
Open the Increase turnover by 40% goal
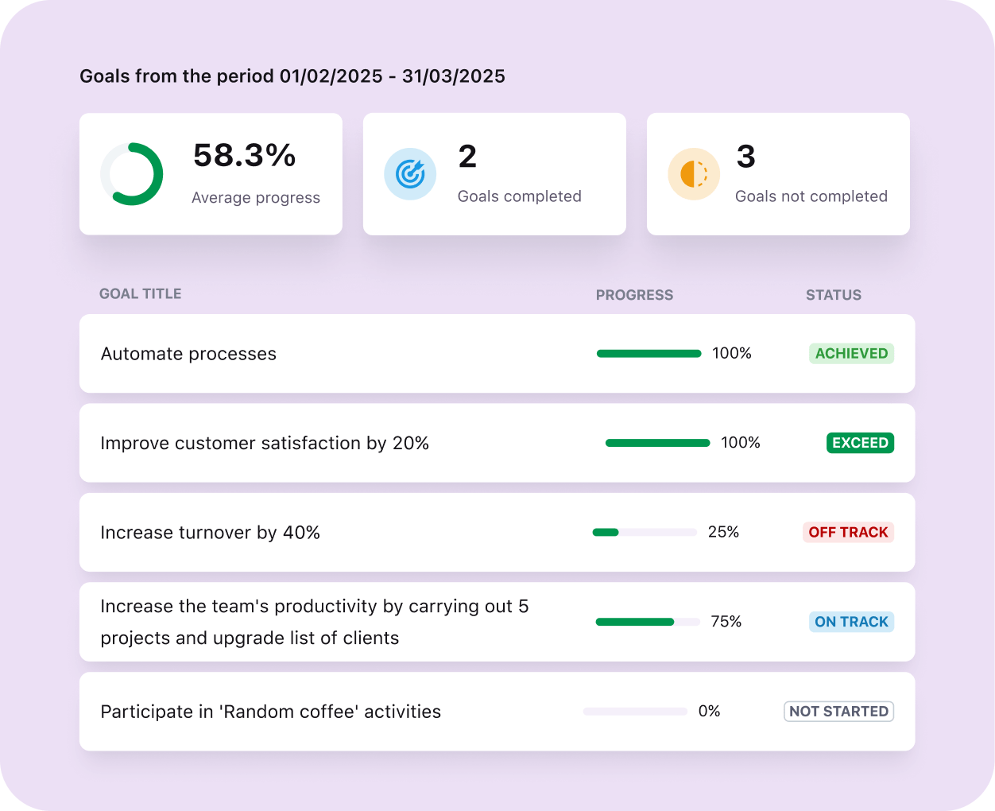pos(497,533)
